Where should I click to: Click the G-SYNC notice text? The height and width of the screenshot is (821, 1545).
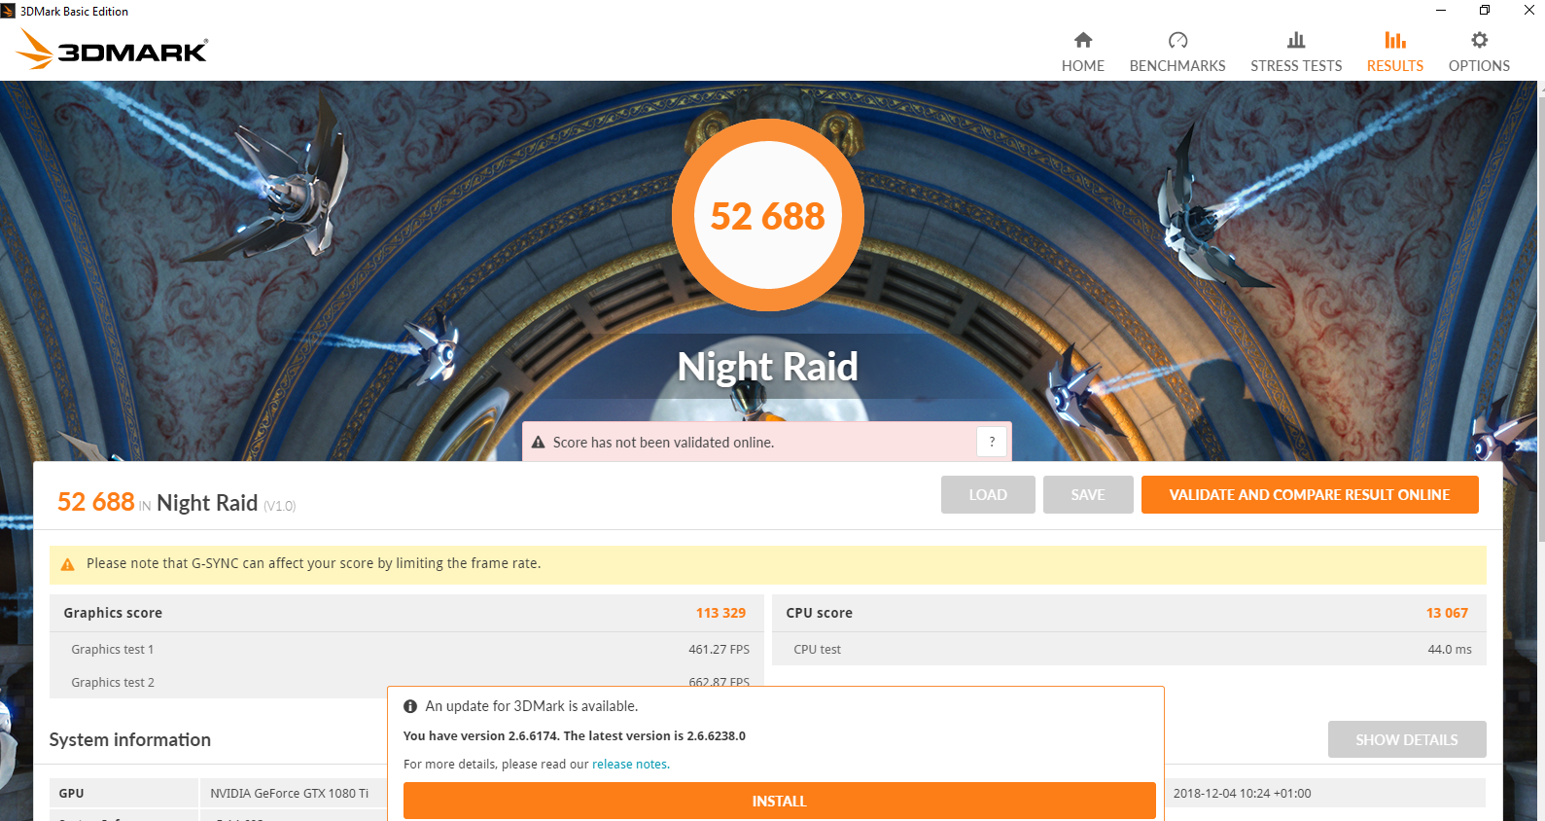pos(313,563)
